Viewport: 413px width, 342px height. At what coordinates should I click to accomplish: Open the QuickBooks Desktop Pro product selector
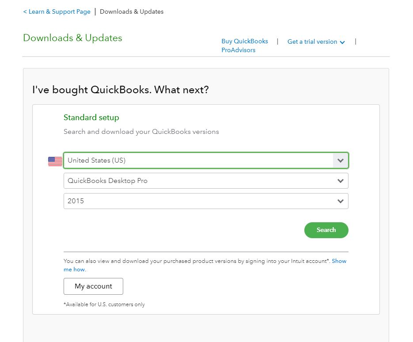[x=198, y=181]
